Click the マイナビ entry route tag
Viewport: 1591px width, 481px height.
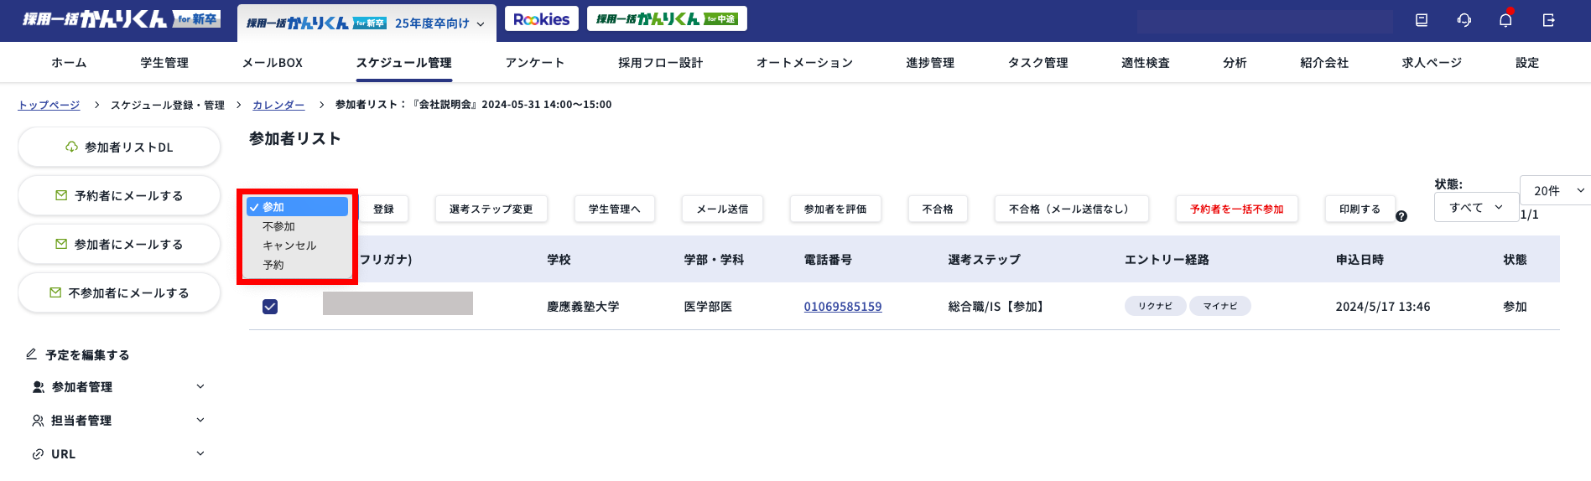(1220, 306)
